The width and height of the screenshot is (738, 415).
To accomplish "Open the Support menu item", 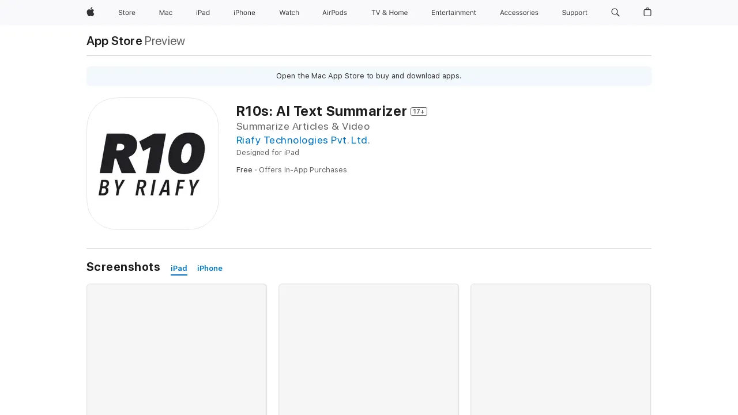I will (x=574, y=13).
